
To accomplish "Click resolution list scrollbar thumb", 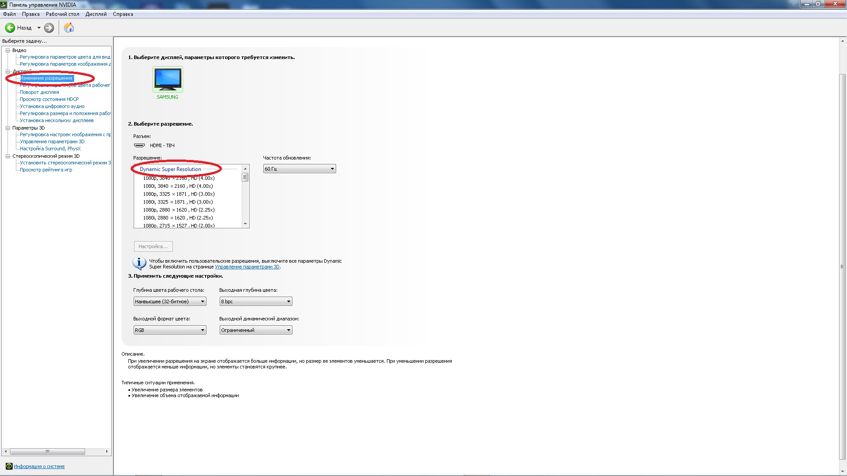I will click(245, 177).
